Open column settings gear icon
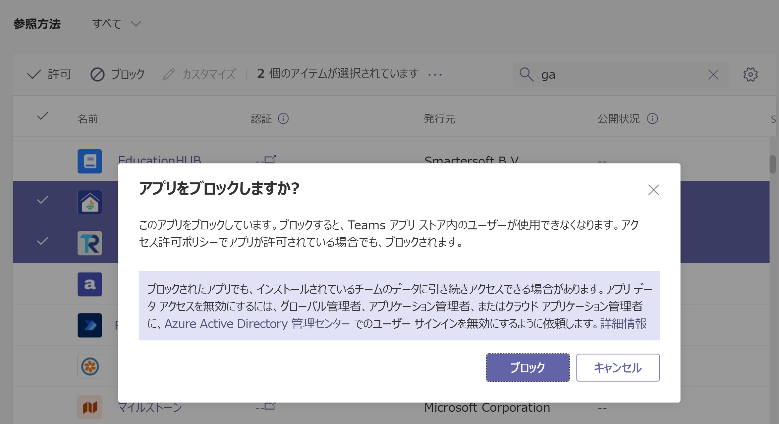This screenshot has height=424, width=779. [750, 74]
